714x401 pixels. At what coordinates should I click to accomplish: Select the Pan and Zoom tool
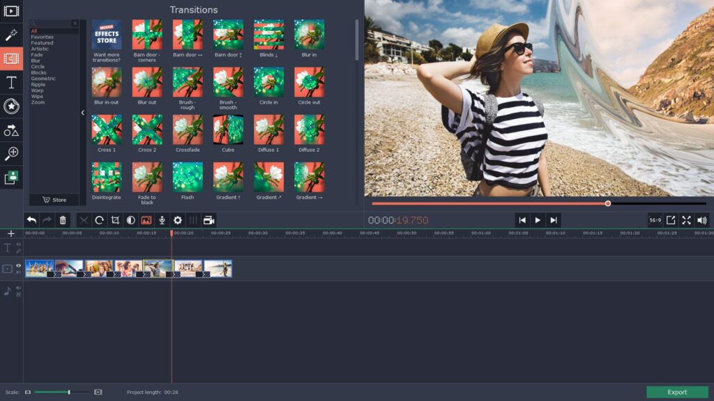point(11,154)
